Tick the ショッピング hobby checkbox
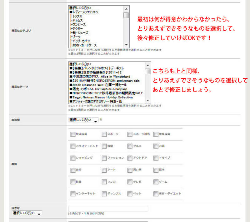This screenshot has width=250, height=222. [73, 158]
